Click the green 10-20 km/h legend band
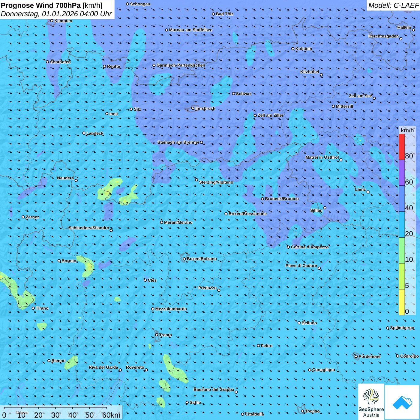 point(402,250)
